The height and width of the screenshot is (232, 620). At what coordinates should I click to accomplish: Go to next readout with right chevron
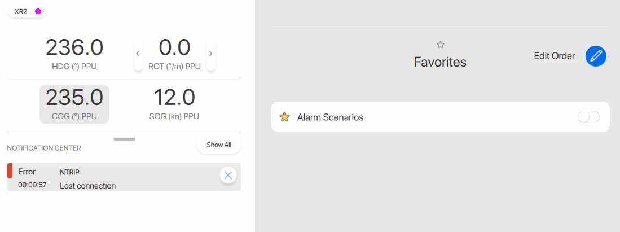tap(210, 54)
